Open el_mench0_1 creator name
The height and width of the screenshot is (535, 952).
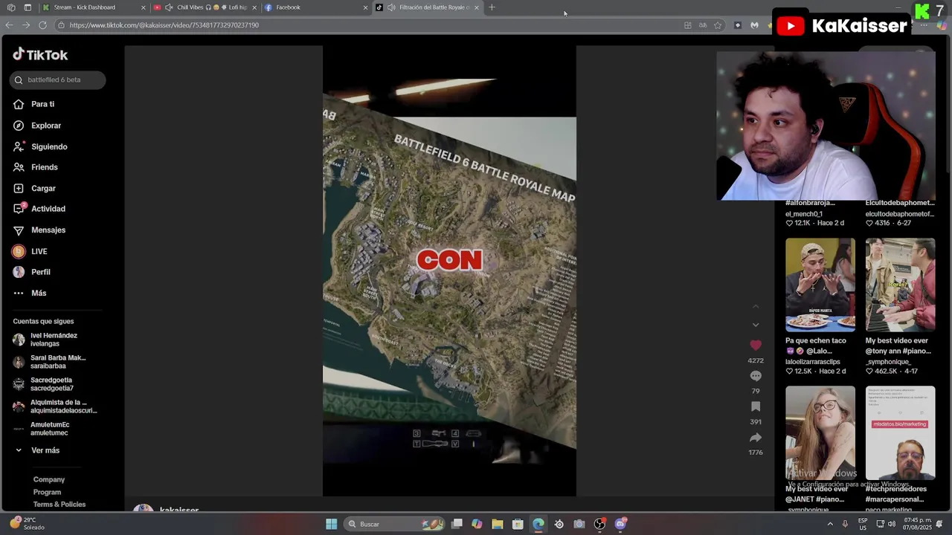point(804,214)
